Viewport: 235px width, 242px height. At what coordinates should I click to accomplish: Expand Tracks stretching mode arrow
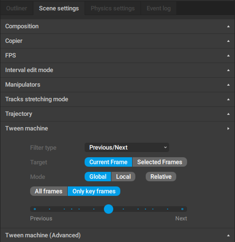coord(228,99)
